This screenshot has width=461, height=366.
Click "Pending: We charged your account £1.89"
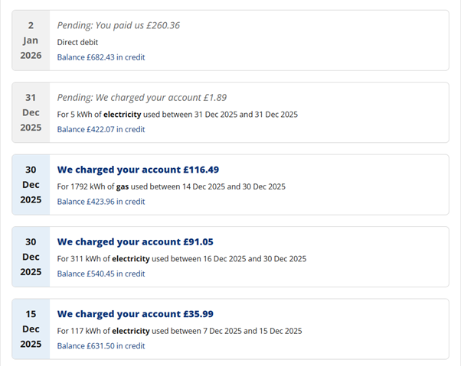[142, 97]
